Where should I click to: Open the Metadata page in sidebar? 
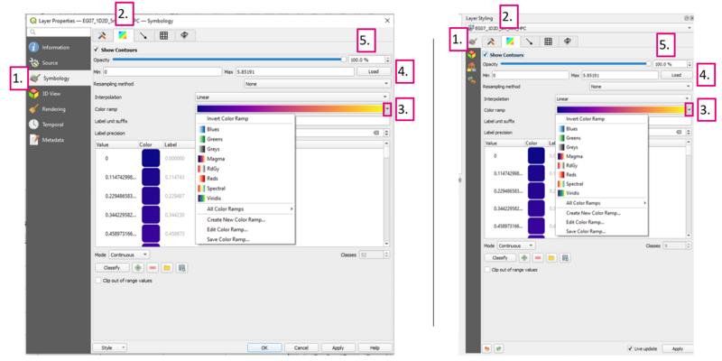[x=52, y=140]
